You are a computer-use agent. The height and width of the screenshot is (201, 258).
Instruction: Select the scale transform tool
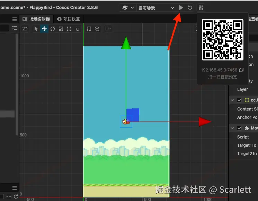(61, 29)
